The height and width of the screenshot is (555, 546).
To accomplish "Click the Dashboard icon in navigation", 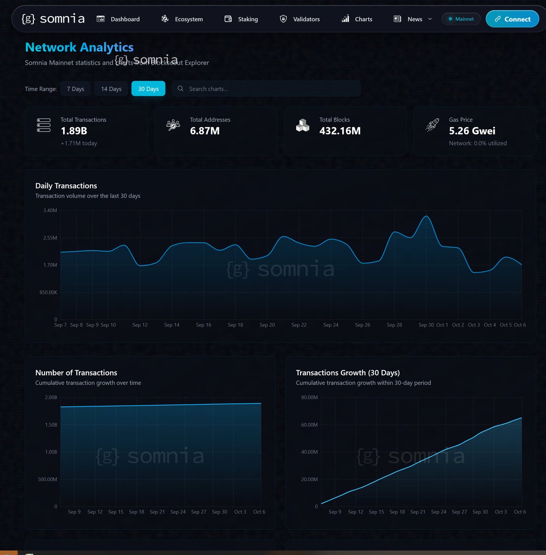I will 100,19.
